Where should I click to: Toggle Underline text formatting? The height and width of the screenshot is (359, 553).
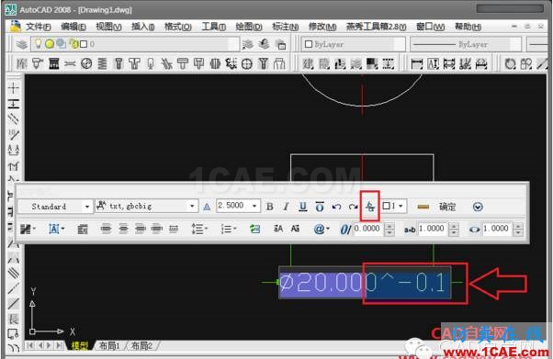pyautogui.click(x=303, y=207)
